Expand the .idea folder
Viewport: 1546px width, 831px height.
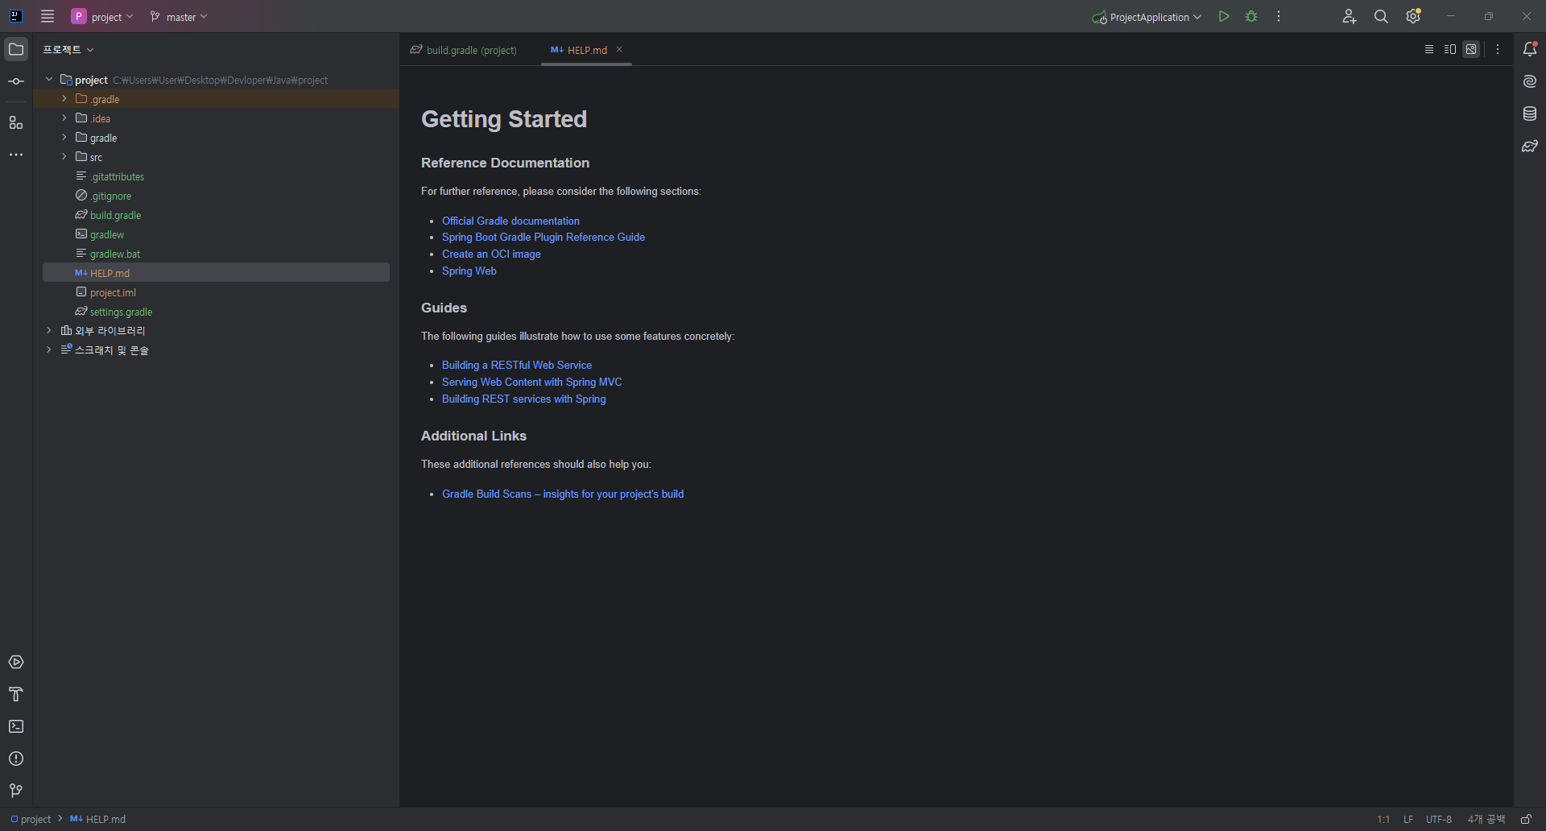(x=64, y=118)
